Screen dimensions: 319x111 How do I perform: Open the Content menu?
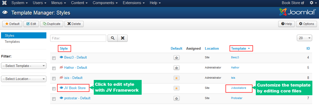click(79, 3)
